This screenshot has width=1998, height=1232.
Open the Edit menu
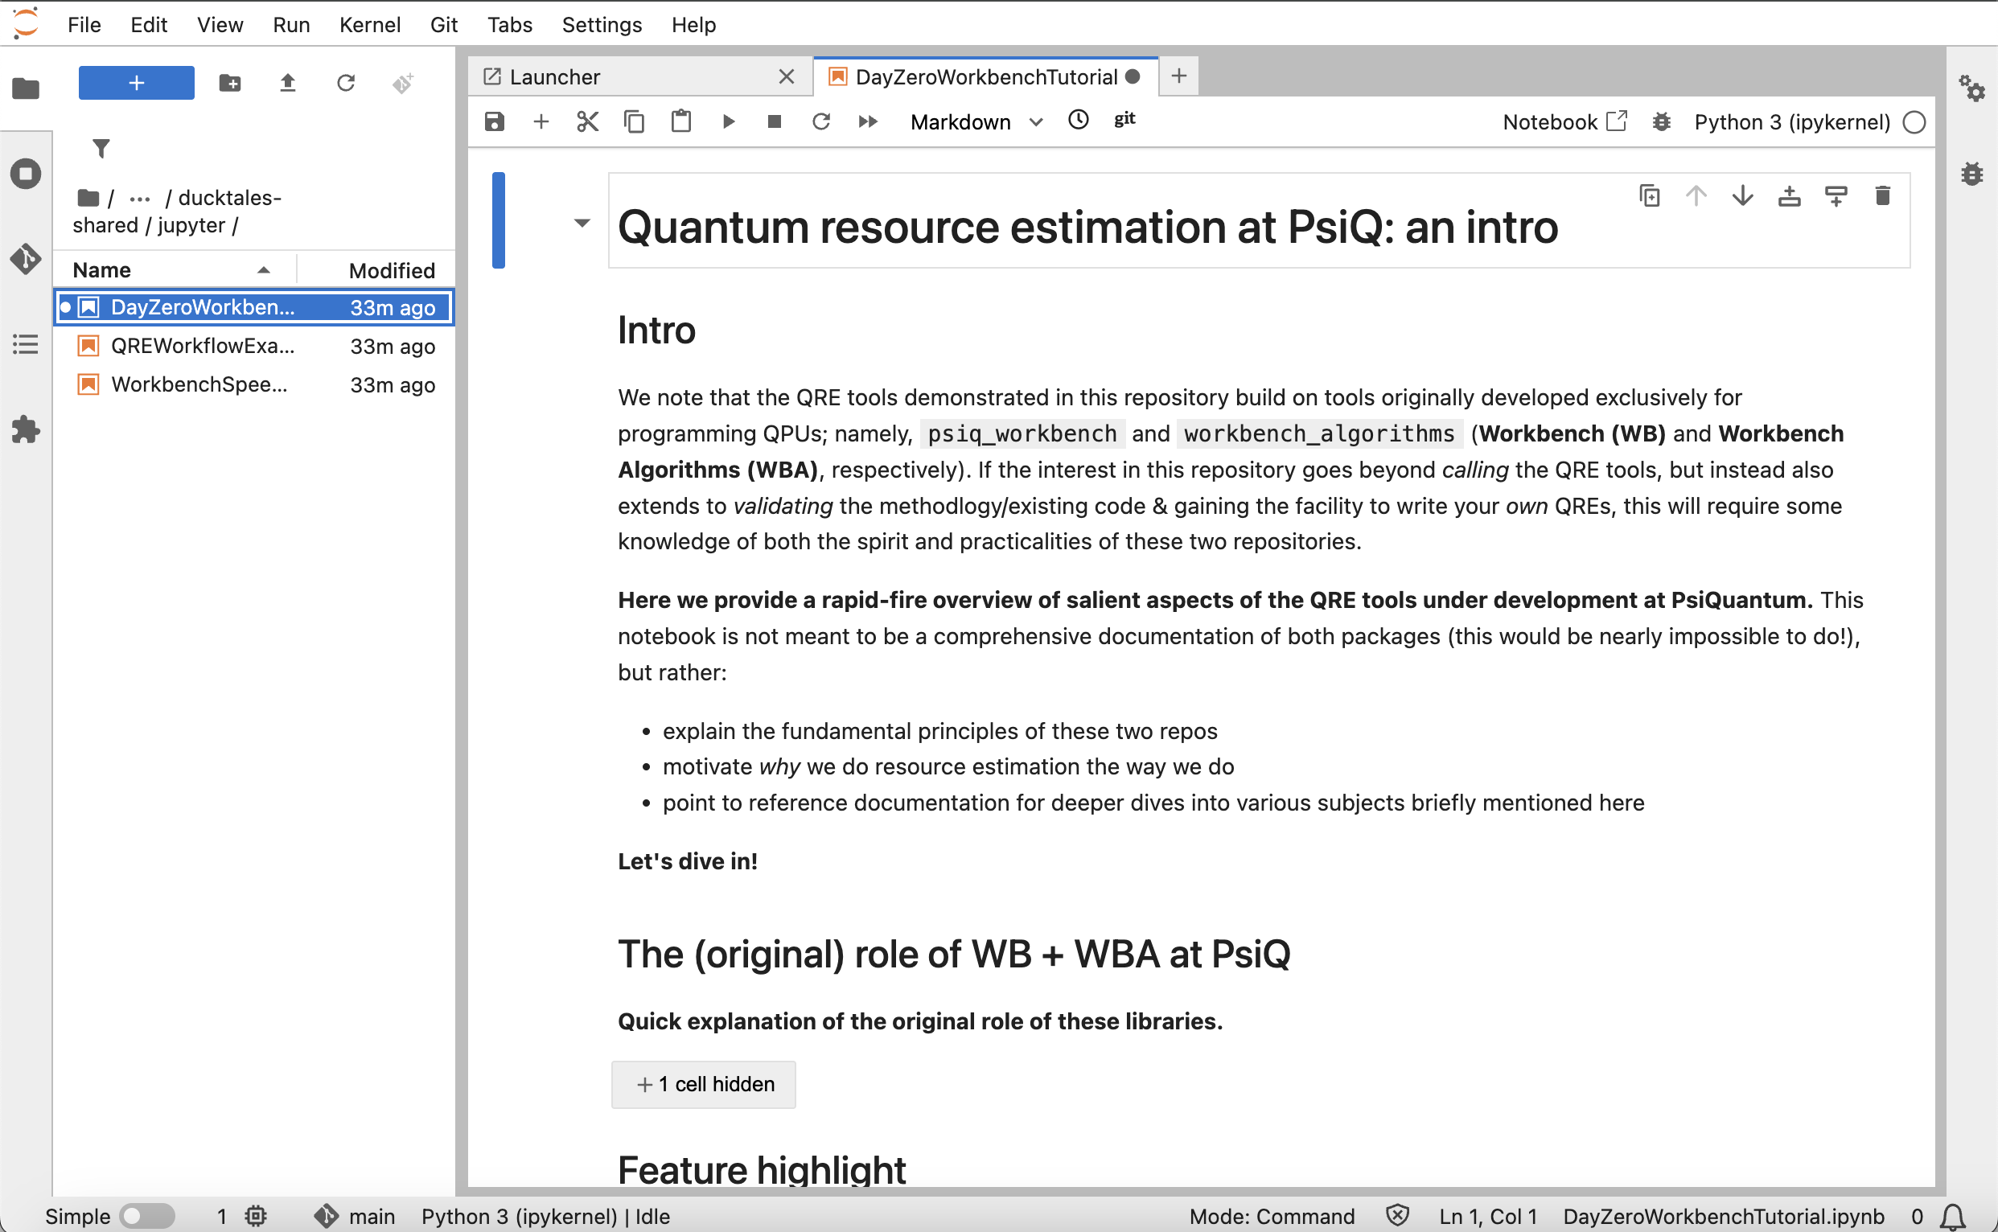tap(148, 24)
